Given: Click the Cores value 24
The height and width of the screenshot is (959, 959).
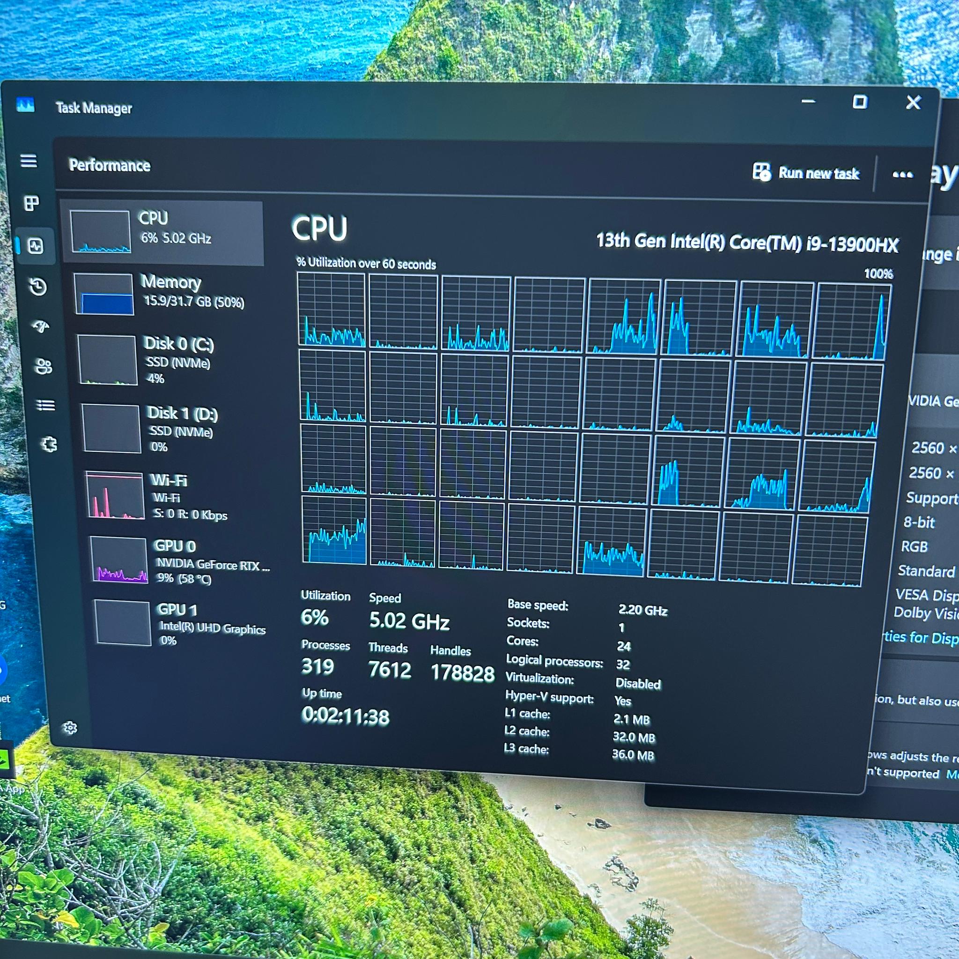Looking at the screenshot, I should [x=624, y=646].
